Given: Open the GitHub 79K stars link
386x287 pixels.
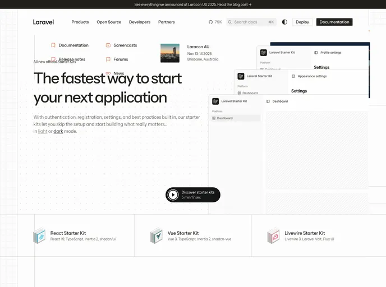Looking at the screenshot, I should 215,22.
